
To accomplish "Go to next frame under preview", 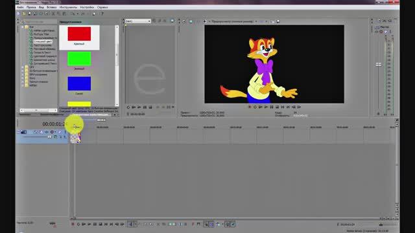I will [x=299, y=107].
